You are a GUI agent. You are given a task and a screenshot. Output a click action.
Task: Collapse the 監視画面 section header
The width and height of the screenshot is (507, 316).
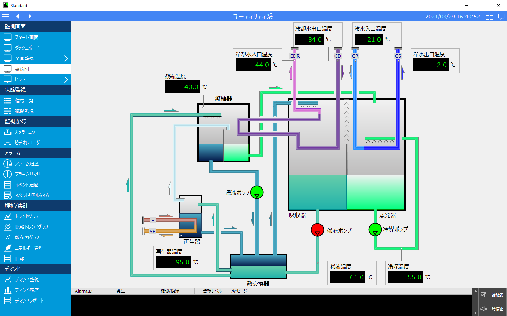click(x=35, y=27)
